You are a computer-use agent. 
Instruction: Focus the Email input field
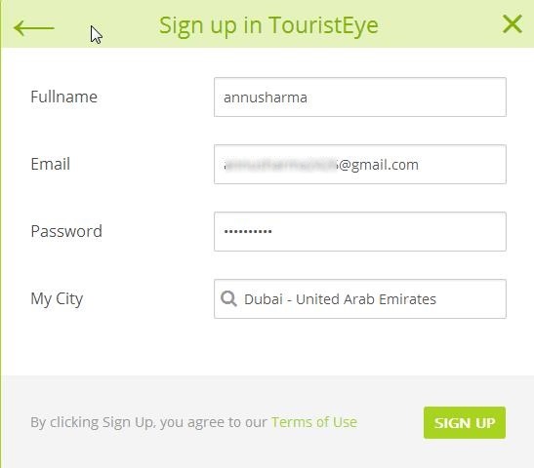click(x=360, y=165)
